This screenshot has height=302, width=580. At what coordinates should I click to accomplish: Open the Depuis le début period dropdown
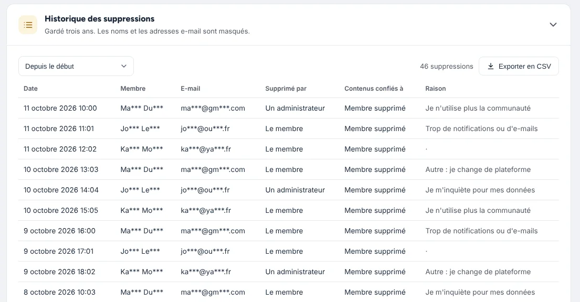76,66
